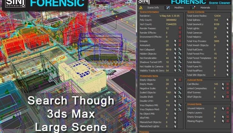Click the select cursor icon for Groups

[175, 41]
